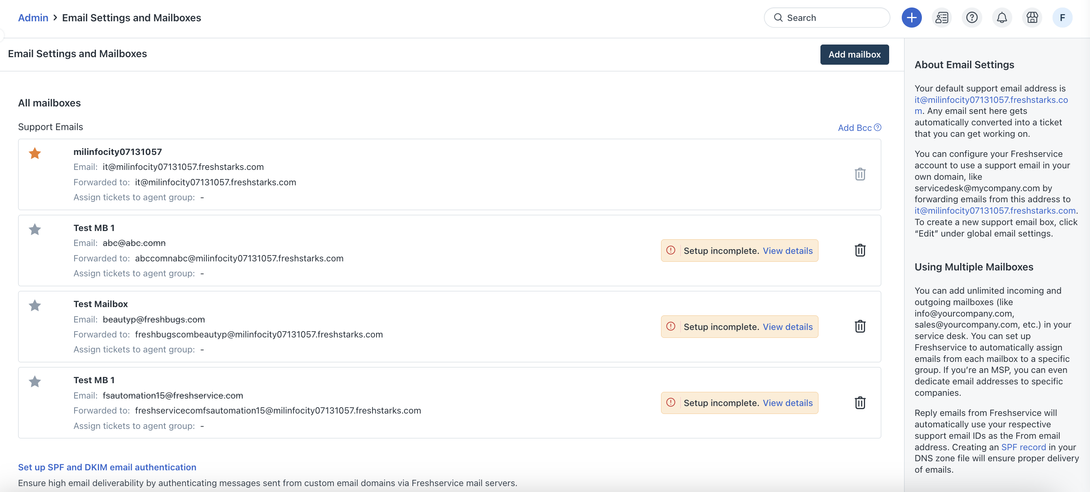Image resolution: width=1090 pixels, height=492 pixels.
Task: Click the Add mailbox button
Action: 854,54
